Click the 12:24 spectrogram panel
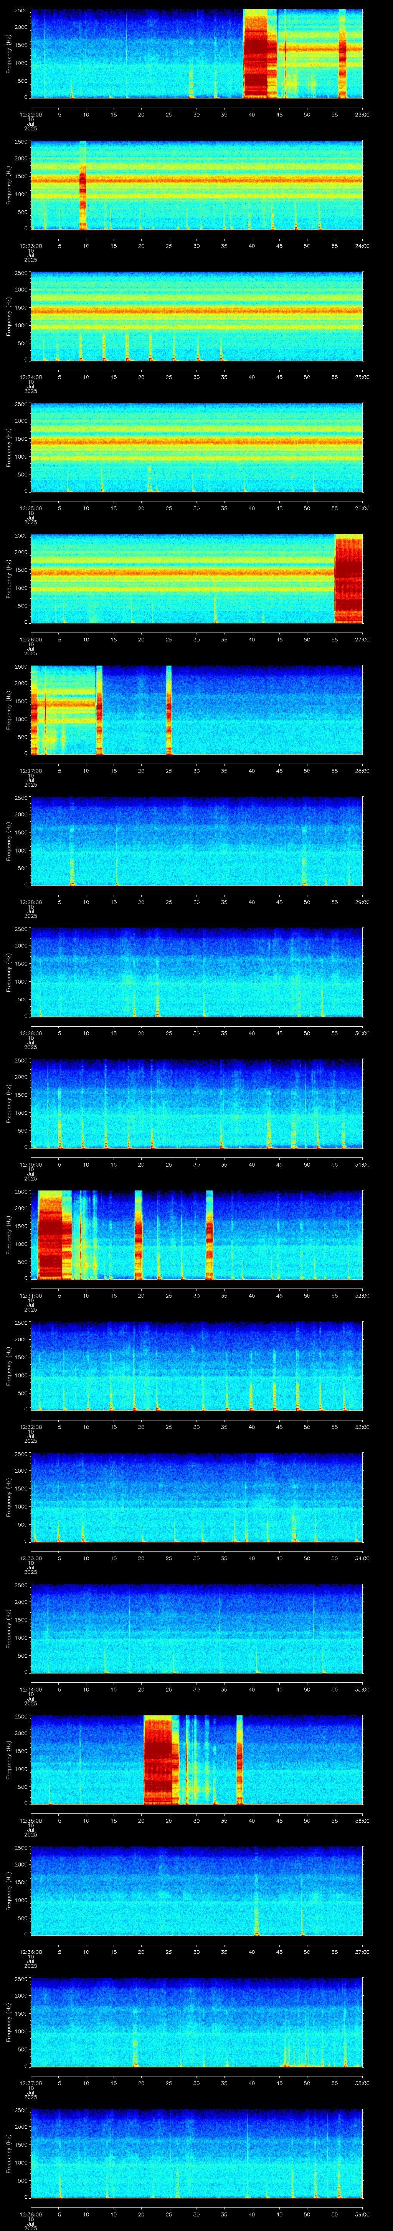Screen dimensions: 393x2231 tap(196, 316)
